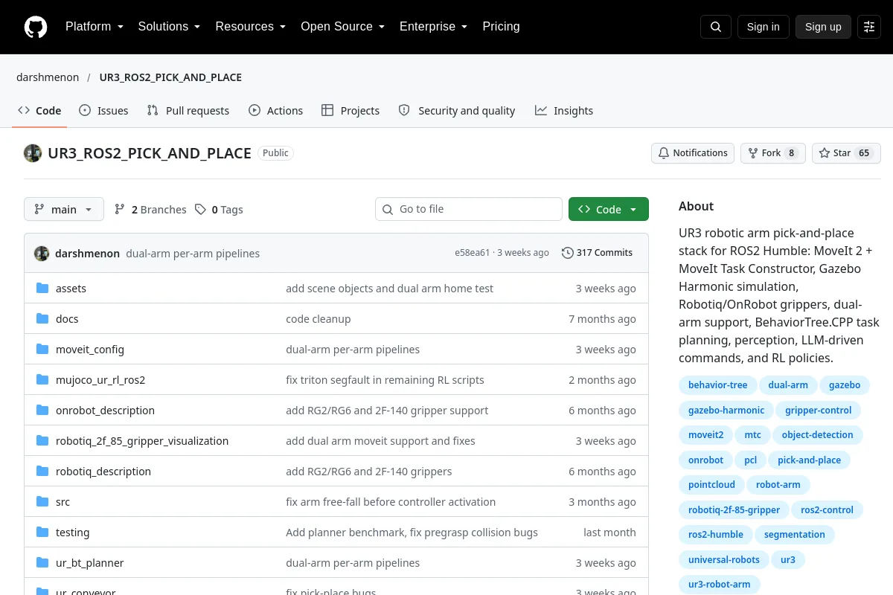The width and height of the screenshot is (893, 595).
Task: Expand Open Source navigation menu
Action: tap(342, 27)
